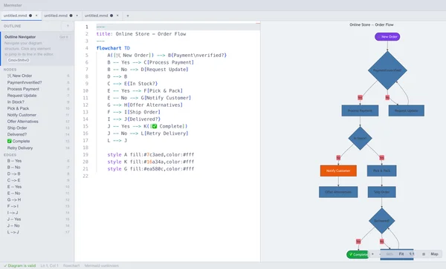This screenshot has height=269, width=446.
Task: Select Ship Order in the outline
Action: click(x=38, y=128)
